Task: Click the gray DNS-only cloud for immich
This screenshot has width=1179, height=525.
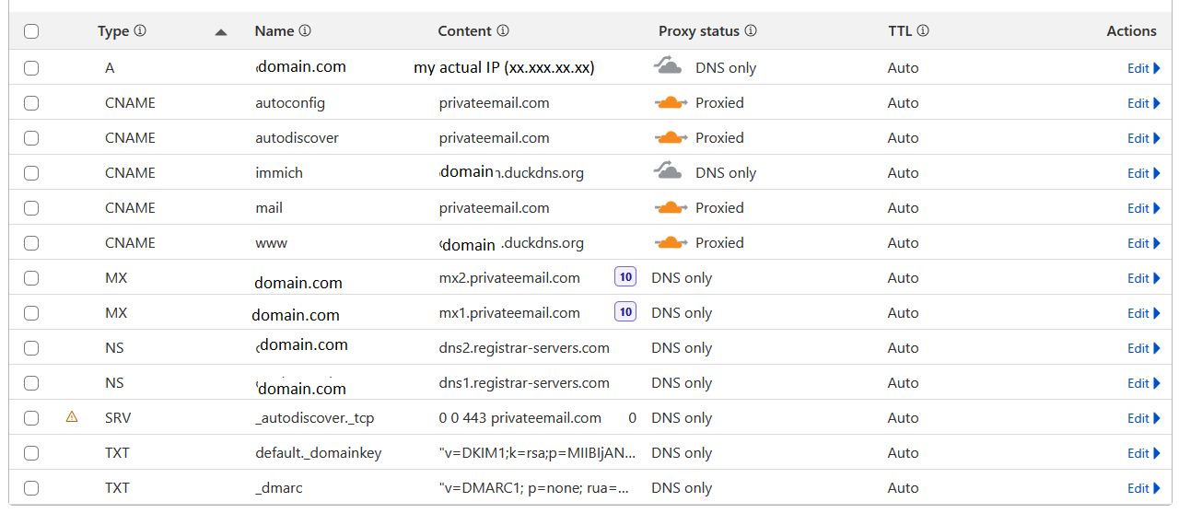Action: tap(669, 172)
